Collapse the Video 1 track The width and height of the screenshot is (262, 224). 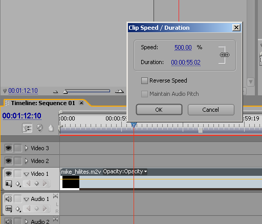coord(26,174)
